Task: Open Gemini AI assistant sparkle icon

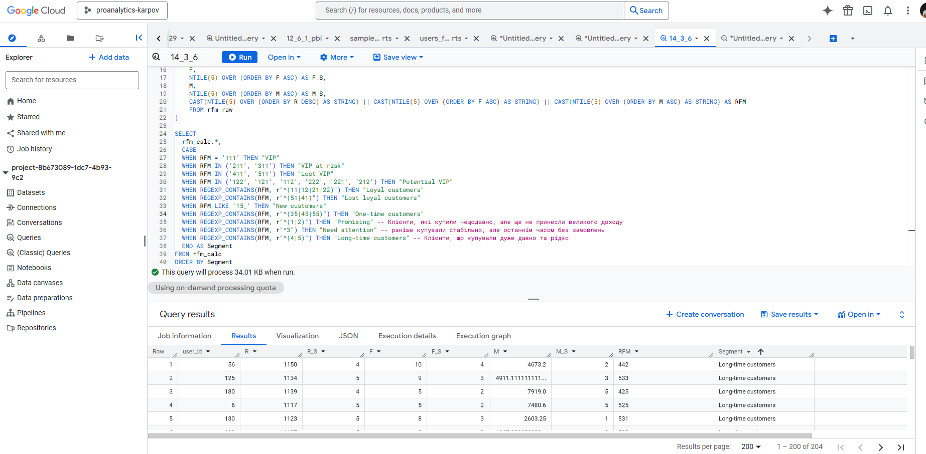Action: coord(828,11)
